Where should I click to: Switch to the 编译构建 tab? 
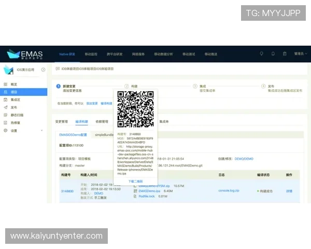(x=82, y=121)
